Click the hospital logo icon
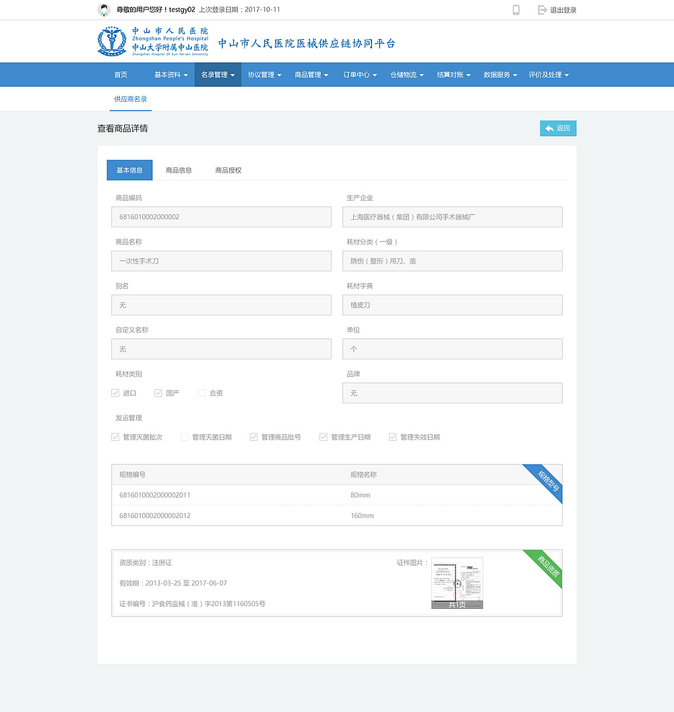 coord(112,41)
